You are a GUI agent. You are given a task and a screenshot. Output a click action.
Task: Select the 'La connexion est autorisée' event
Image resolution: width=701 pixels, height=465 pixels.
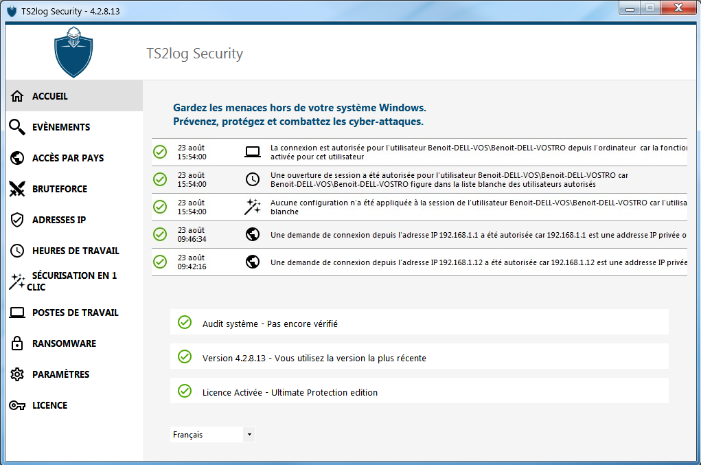(x=420, y=152)
